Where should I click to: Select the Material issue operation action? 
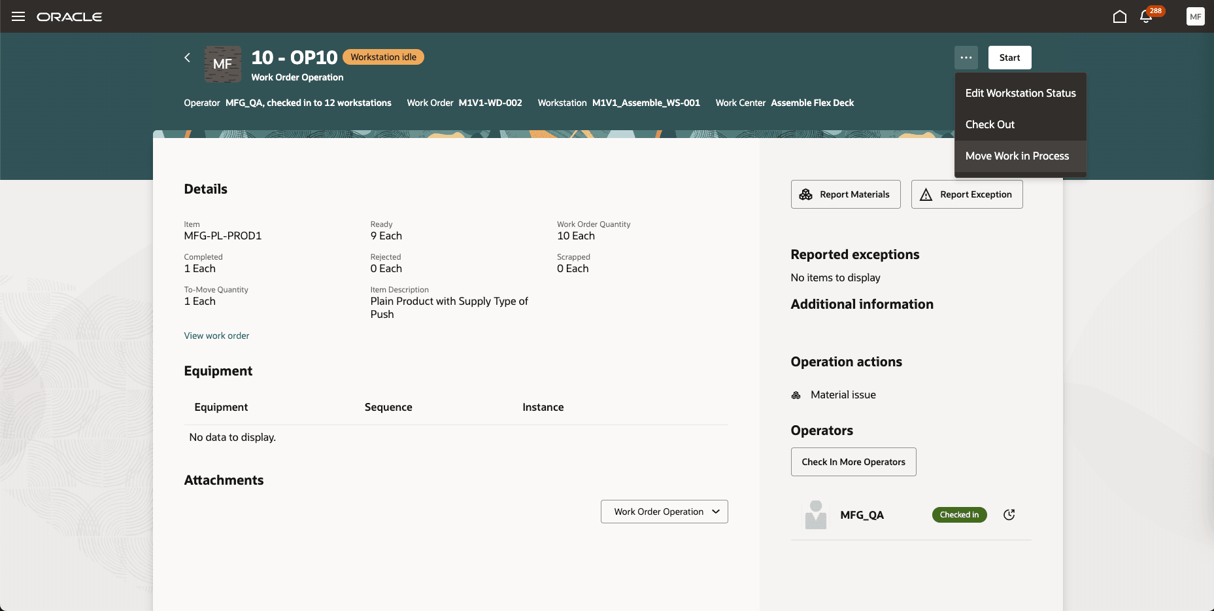click(843, 394)
